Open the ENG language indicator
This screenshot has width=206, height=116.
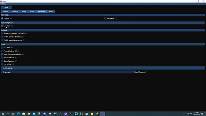point(191,114)
